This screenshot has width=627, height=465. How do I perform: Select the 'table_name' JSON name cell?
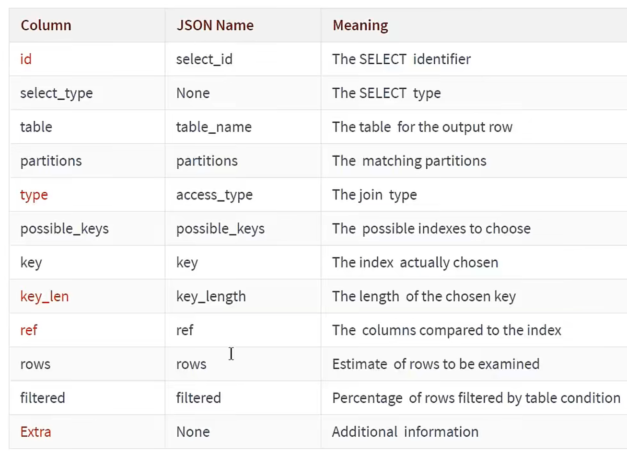[x=214, y=127]
